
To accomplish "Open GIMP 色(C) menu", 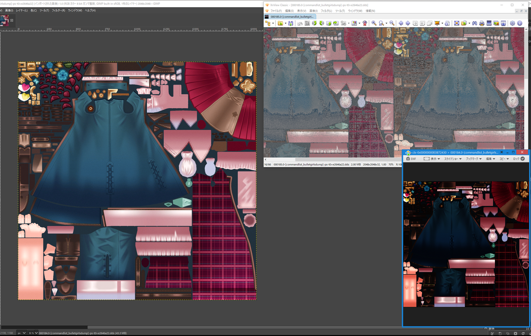I will pos(34,11).
